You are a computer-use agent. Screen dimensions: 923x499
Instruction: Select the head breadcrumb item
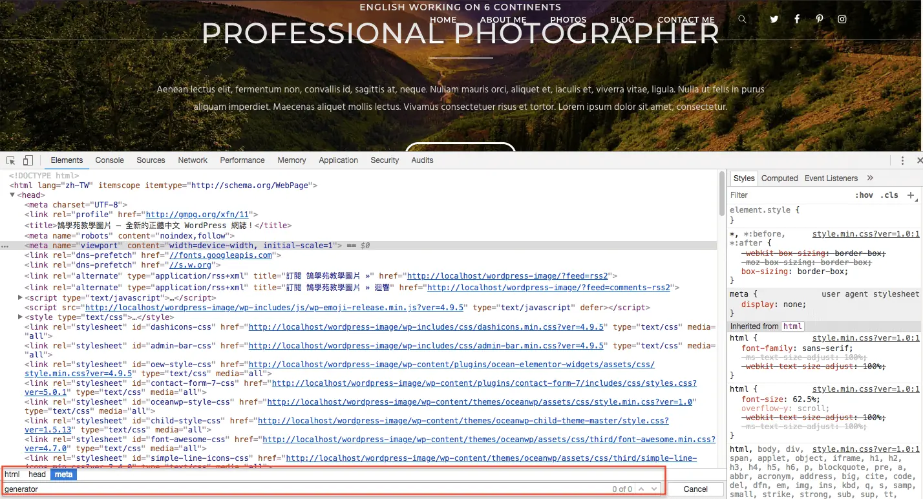pos(37,474)
